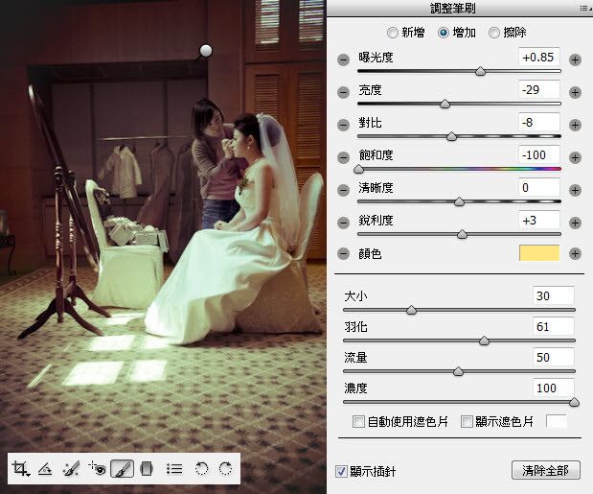Click the 大小 value field 30
The image size is (593, 494).
click(x=554, y=295)
